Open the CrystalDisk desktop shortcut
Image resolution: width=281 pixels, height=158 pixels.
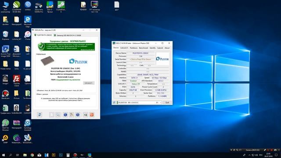(61, 7)
